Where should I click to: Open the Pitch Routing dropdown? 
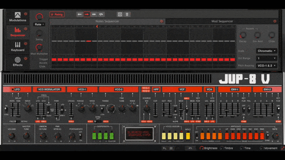pyautogui.click(x=267, y=66)
